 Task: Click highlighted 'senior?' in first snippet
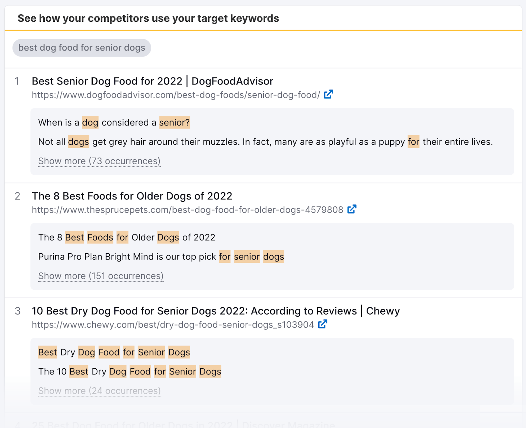[175, 123]
